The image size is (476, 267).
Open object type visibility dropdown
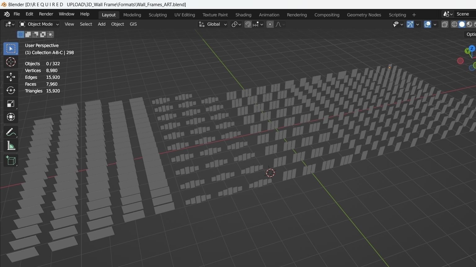pyautogui.click(x=398, y=24)
